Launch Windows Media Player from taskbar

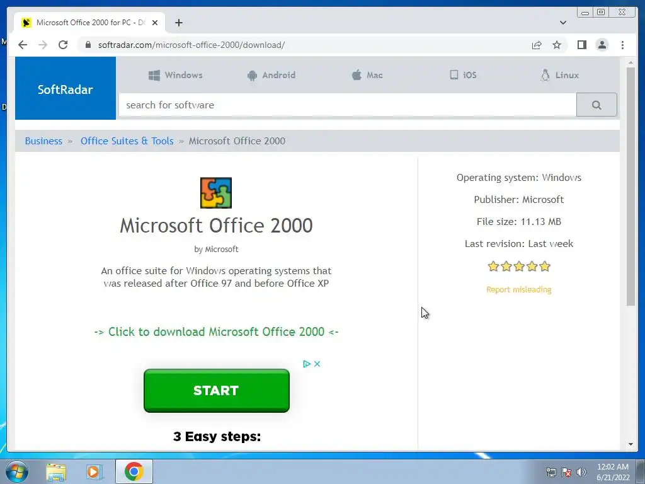tap(94, 471)
